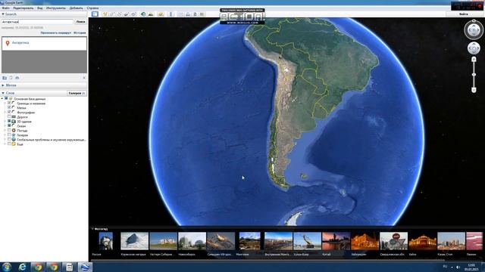Zoom in with the plus button

coord(474,59)
